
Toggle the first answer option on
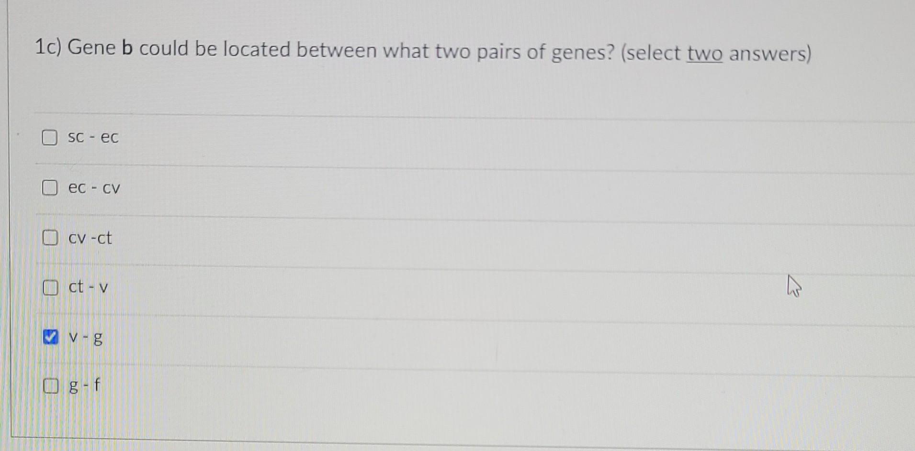pos(49,137)
